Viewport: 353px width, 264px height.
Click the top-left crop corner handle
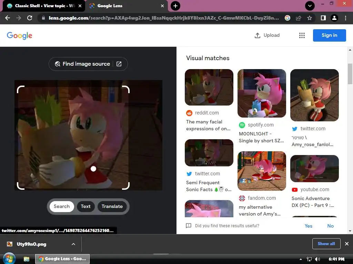(21, 89)
